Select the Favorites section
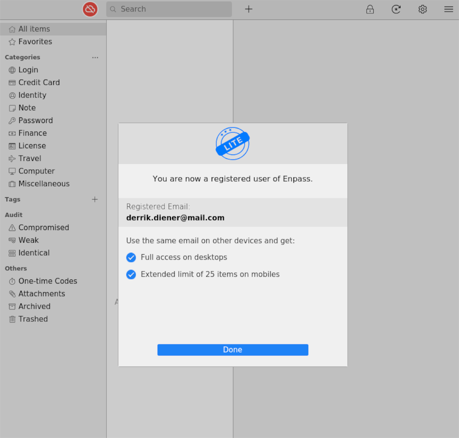The height and width of the screenshot is (438, 459). click(35, 41)
